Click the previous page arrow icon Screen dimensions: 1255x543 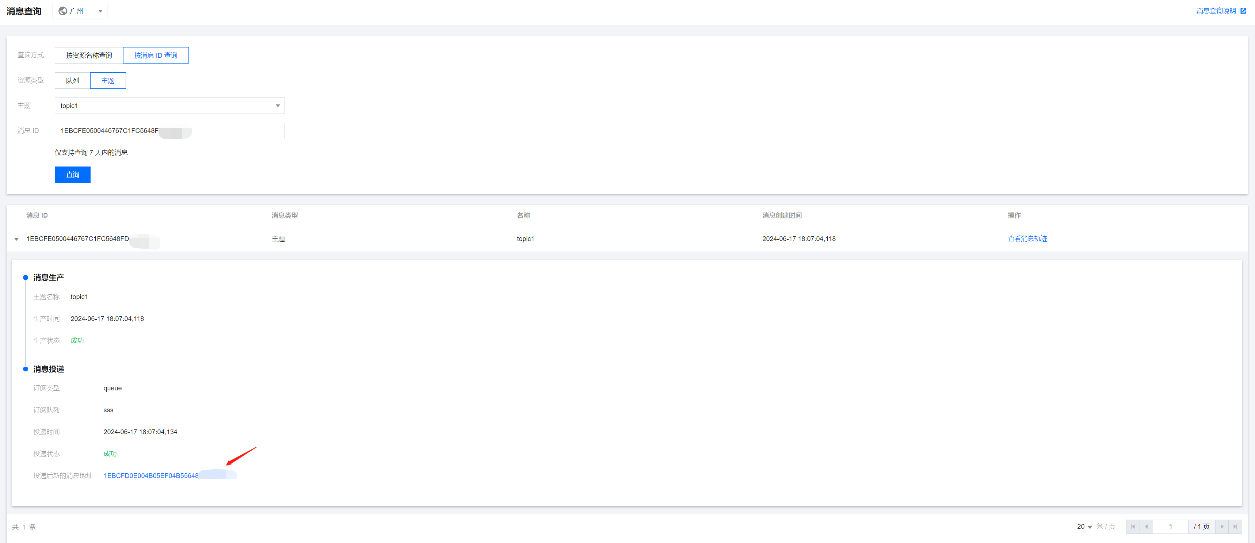pyautogui.click(x=1146, y=527)
